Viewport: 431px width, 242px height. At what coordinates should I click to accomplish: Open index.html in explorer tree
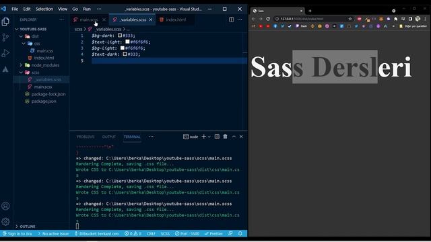click(x=44, y=58)
